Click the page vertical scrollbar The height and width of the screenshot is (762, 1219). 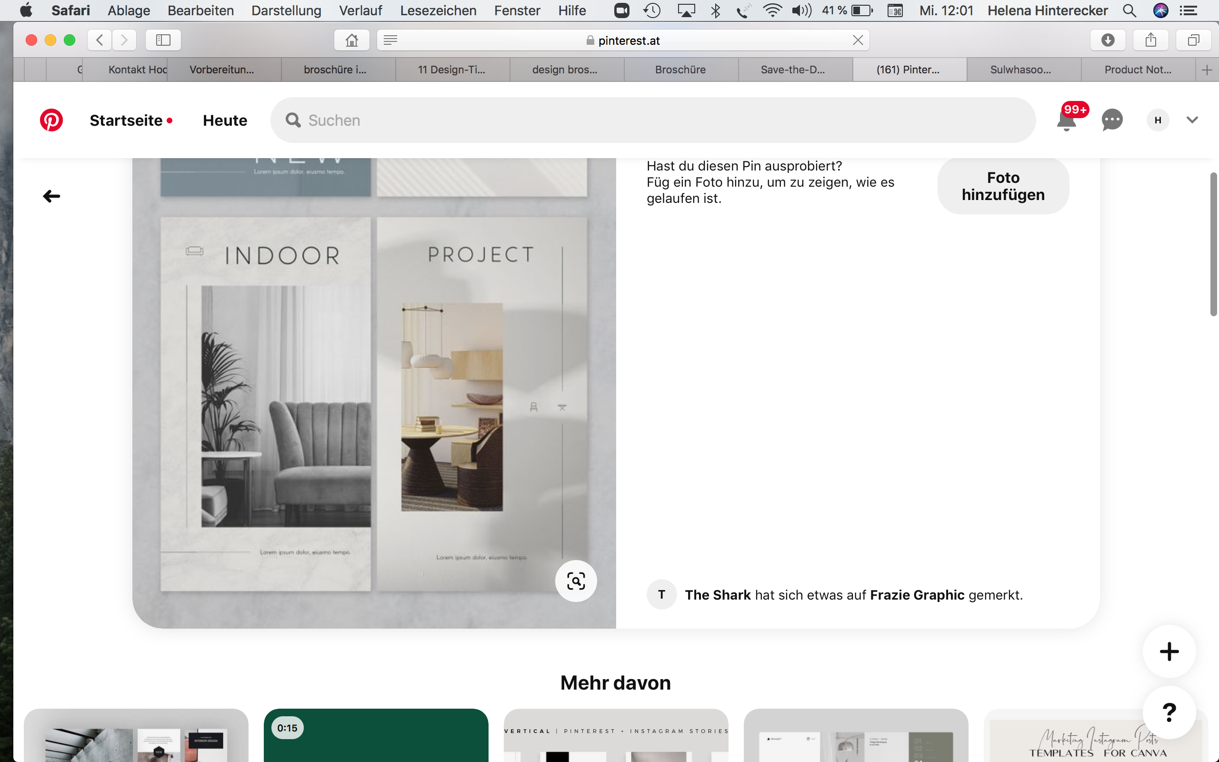coord(1213,245)
